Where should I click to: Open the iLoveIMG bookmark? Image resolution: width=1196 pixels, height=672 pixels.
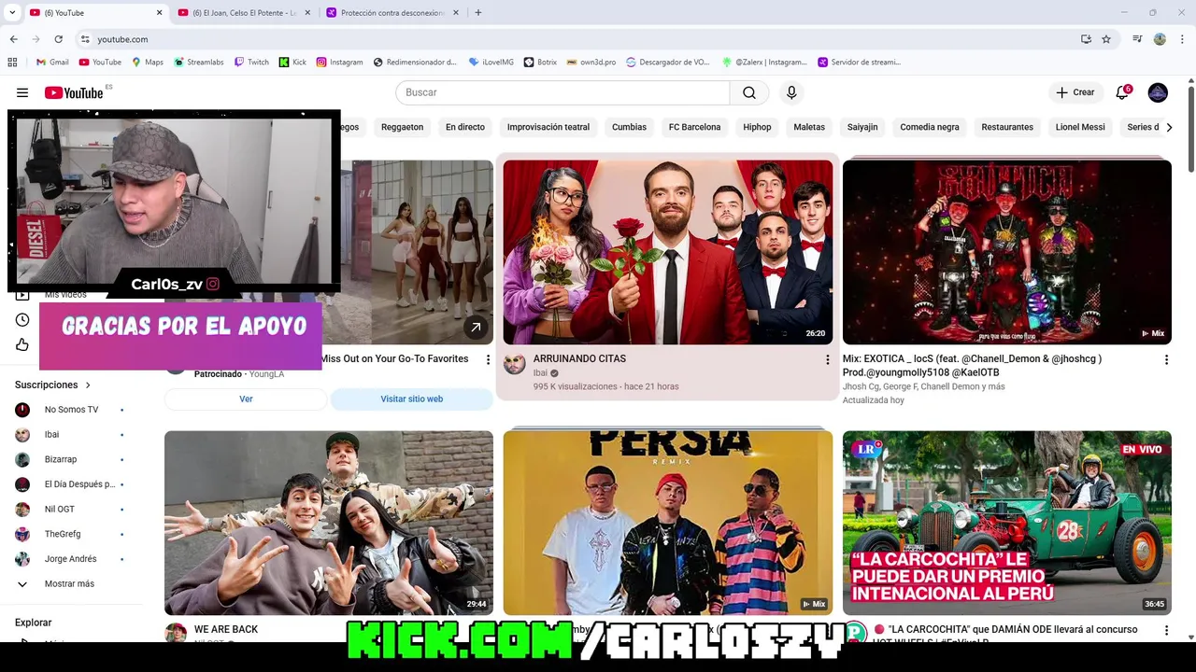491,63
